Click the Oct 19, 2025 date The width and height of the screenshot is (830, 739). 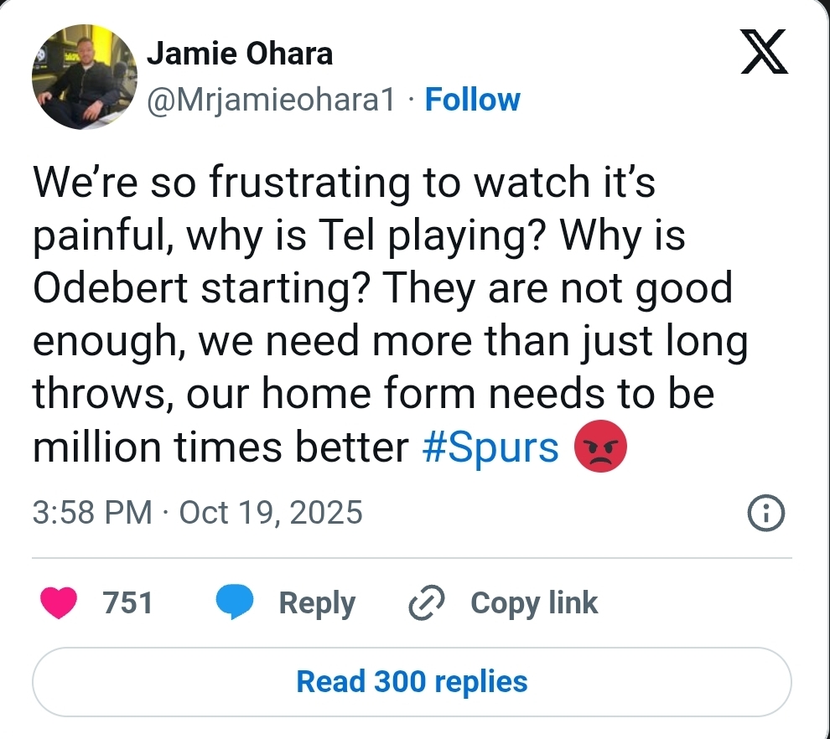[271, 512]
